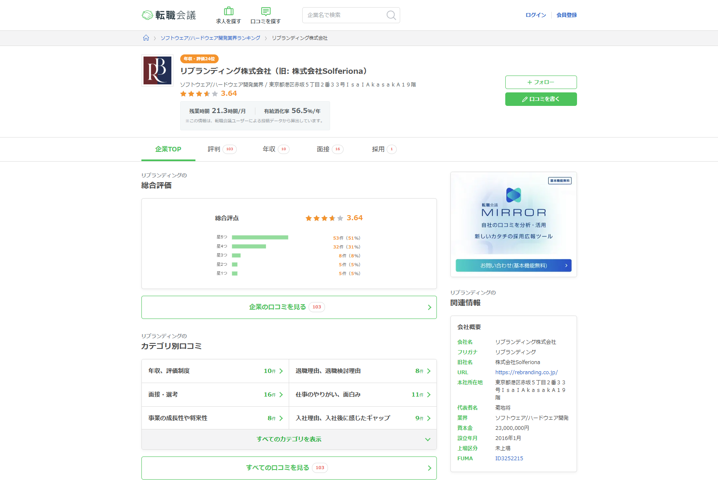
Task: Click the 転職会議 logo
Action: pyautogui.click(x=169, y=15)
